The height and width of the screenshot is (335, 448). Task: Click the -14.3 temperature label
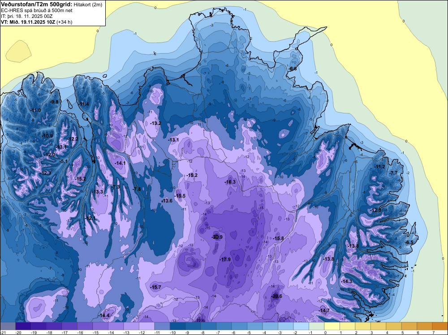tap(347, 281)
